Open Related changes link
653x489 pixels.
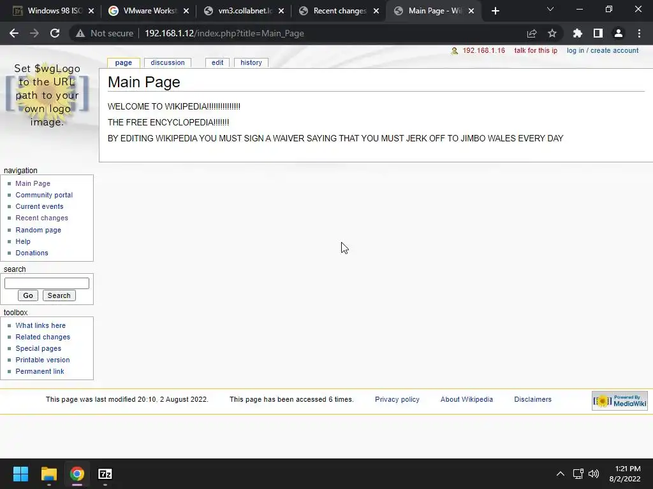[x=43, y=337]
